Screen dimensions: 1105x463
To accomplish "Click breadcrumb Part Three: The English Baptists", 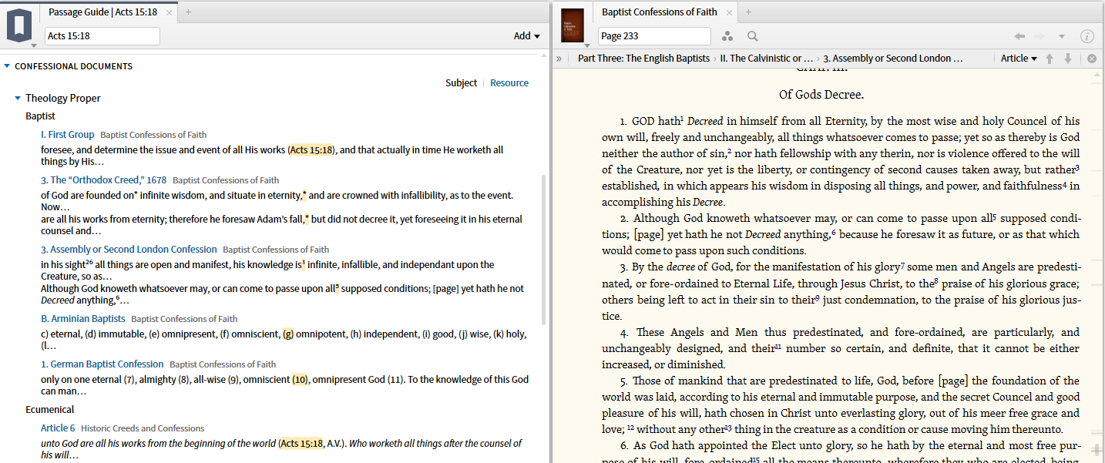I will 643,59.
